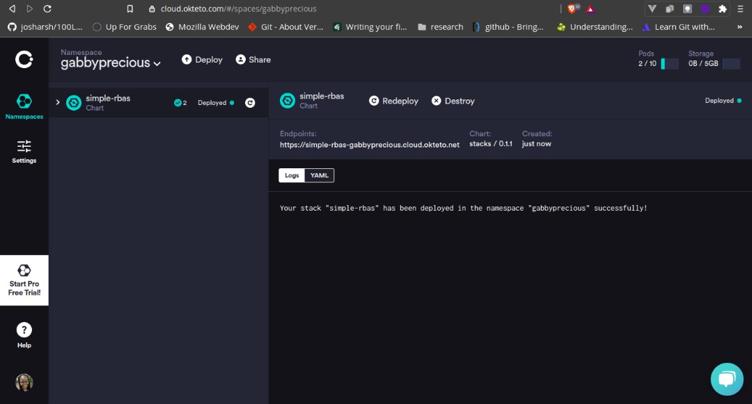Click Brave Rewards triangle icon
The height and width of the screenshot is (404, 752).
[590, 9]
